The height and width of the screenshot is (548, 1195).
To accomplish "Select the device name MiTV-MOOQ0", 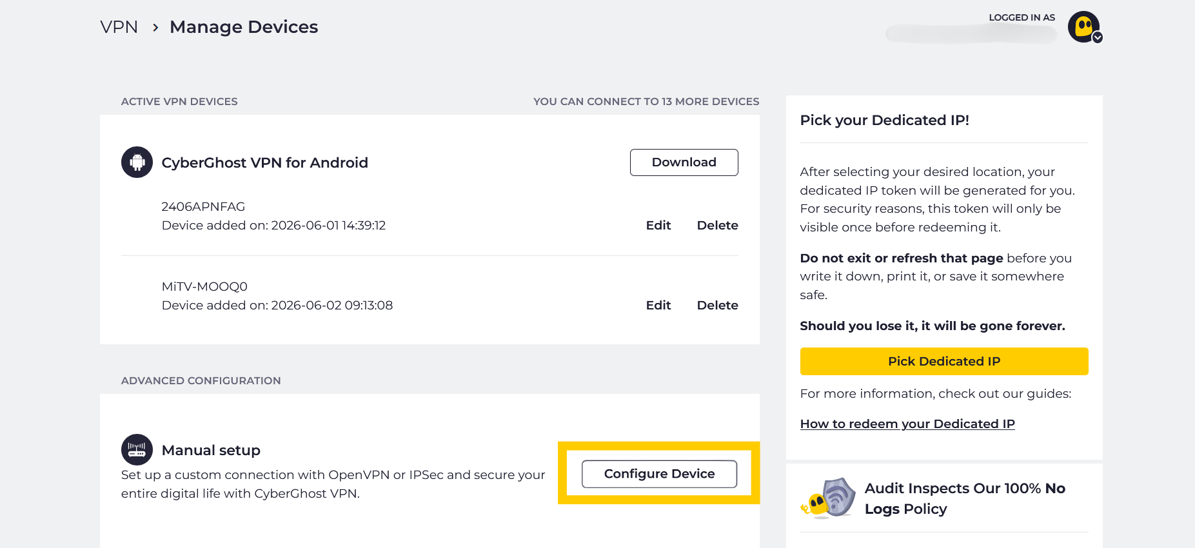I will (204, 286).
